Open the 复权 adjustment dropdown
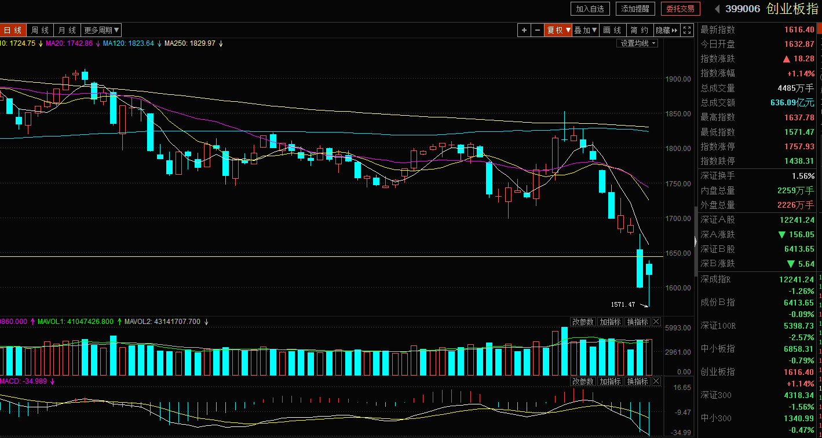This screenshot has height=438, width=822. (559, 30)
